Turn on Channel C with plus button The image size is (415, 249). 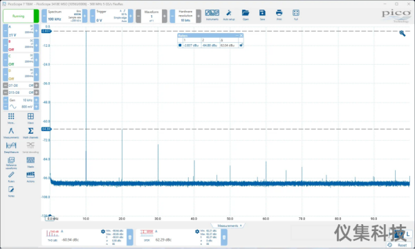36,60
